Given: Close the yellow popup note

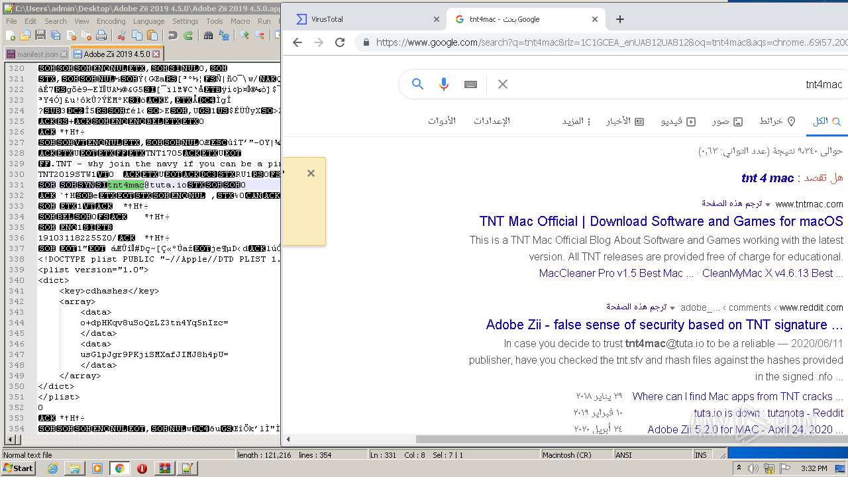Looking at the screenshot, I should [x=311, y=174].
